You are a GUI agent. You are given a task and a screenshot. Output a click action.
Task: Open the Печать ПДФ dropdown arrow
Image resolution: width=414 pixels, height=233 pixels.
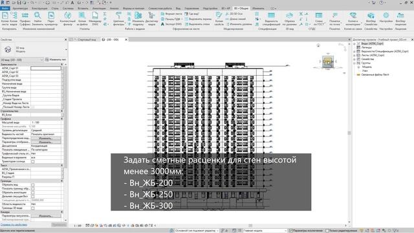point(182,19)
